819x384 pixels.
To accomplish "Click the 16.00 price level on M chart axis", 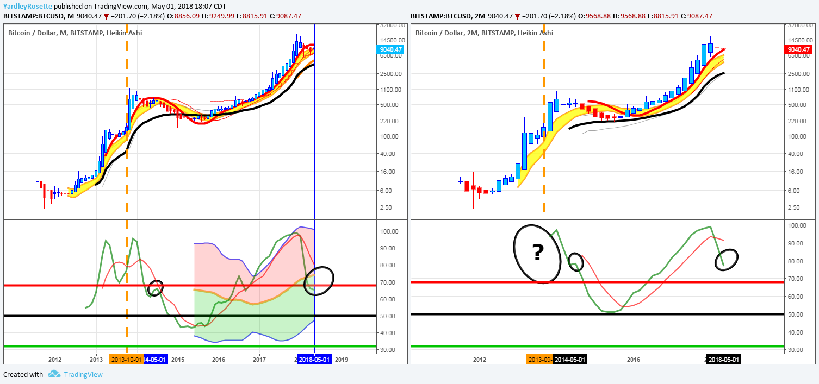I will pos(388,172).
